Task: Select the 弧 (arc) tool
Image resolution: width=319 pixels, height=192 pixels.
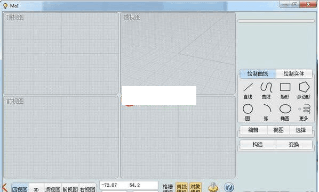Action: pos(266,112)
